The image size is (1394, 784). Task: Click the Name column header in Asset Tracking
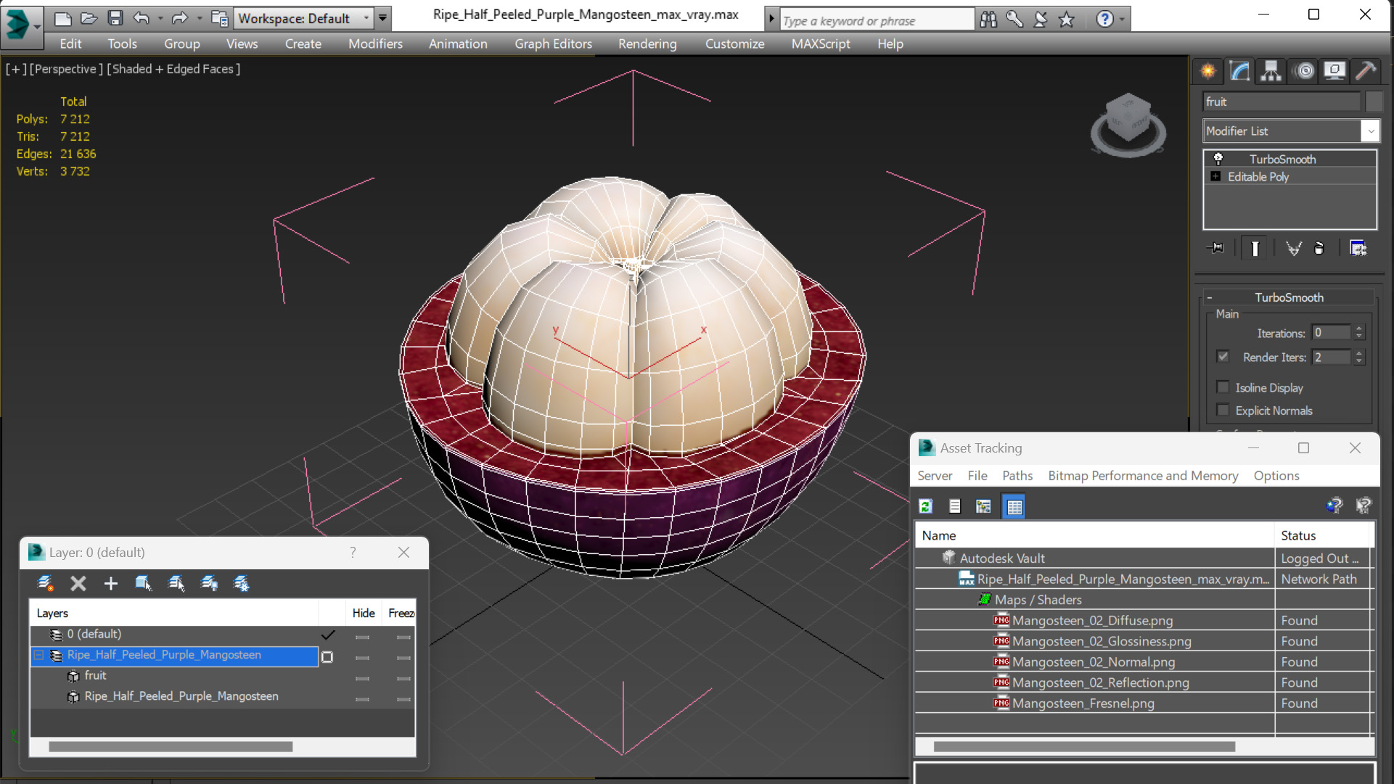[1094, 535]
